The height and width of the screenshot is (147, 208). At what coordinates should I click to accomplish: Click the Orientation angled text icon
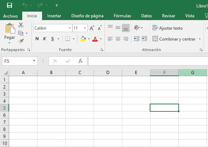click(137, 28)
